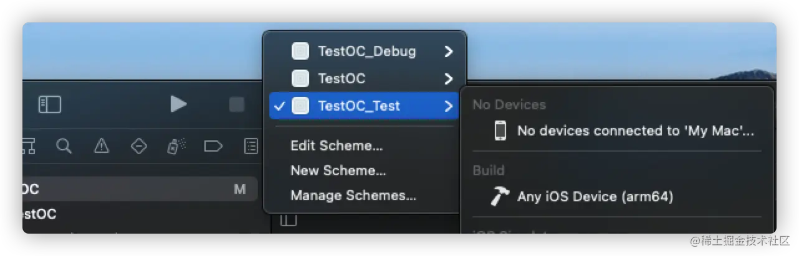The width and height of the screenshot is (799, 256).
Task: Open Manage Schemes… dialog
Action: coord(353,196)
